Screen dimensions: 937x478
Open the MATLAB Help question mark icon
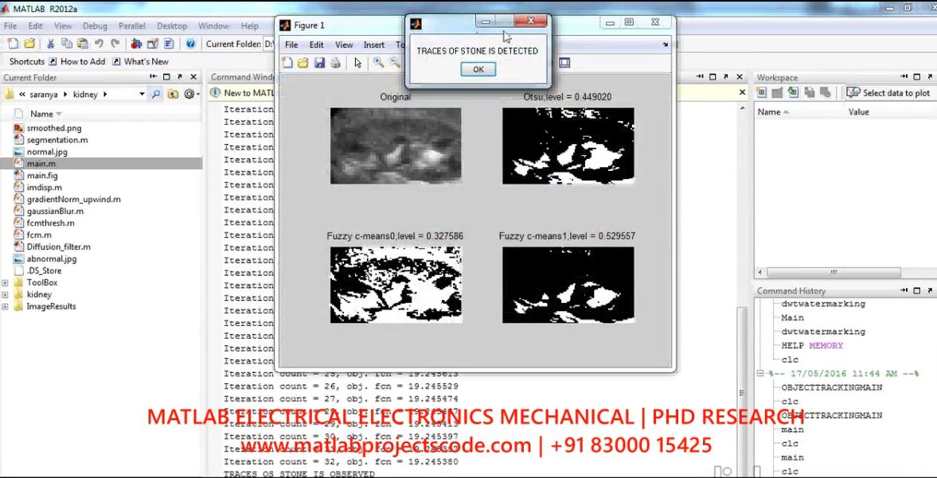(x=190, y=44)
